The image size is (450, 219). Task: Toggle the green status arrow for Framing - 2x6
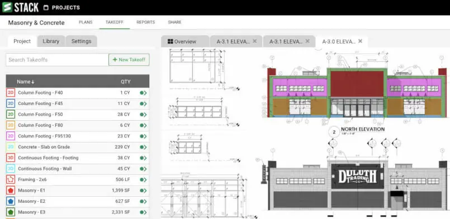coord(143,180)
